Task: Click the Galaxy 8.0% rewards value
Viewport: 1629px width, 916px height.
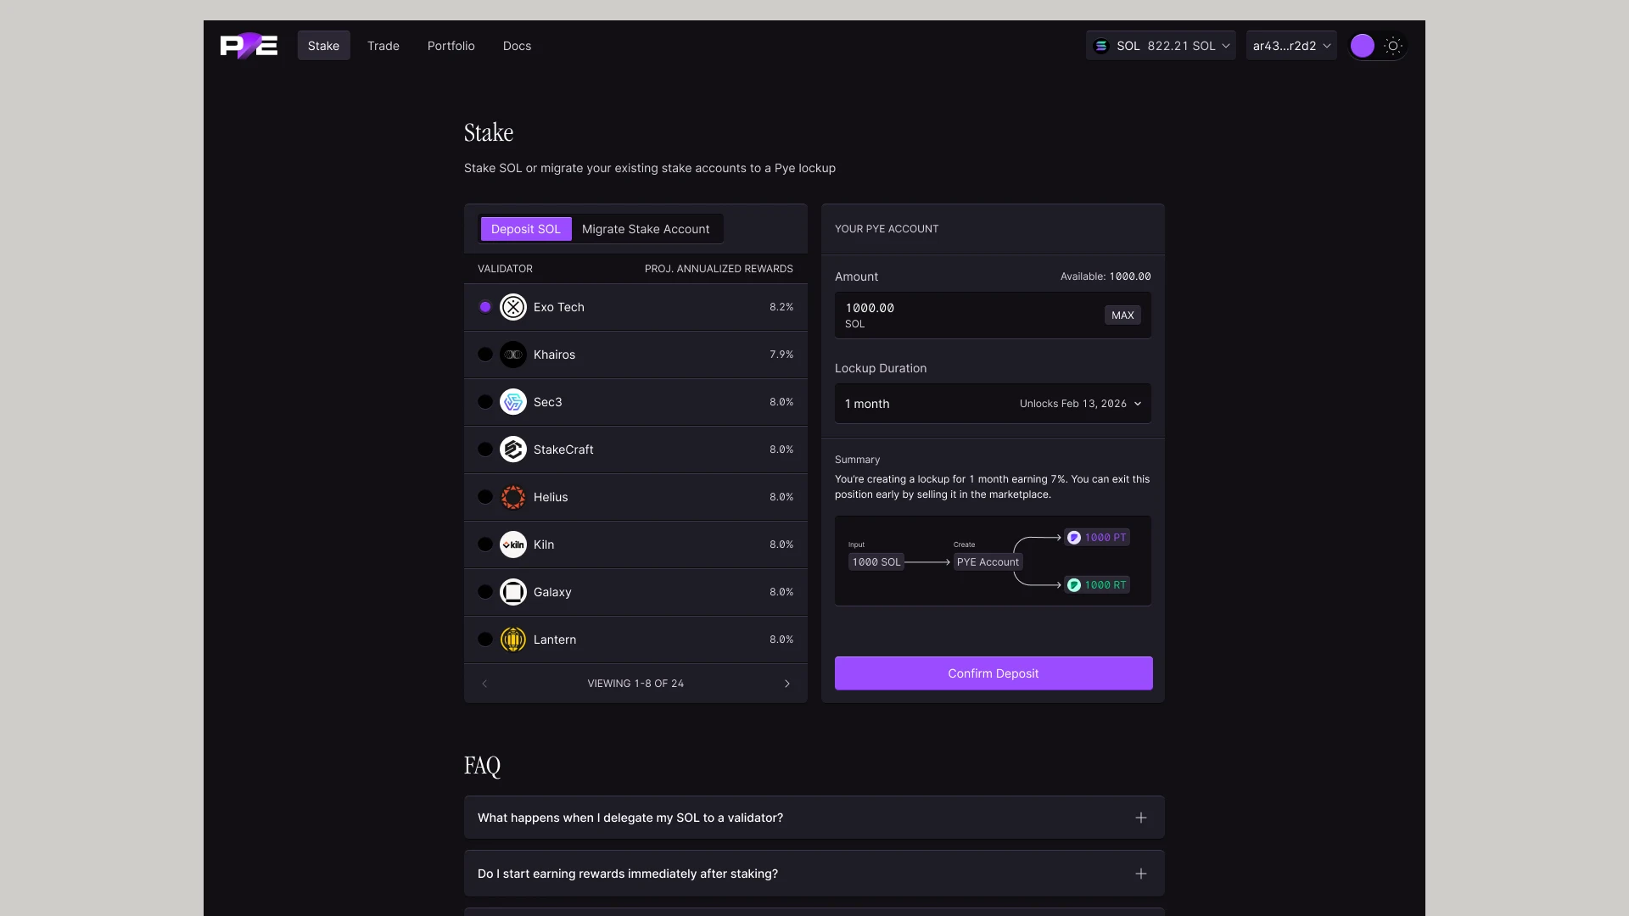Action: tap(781, 592)
